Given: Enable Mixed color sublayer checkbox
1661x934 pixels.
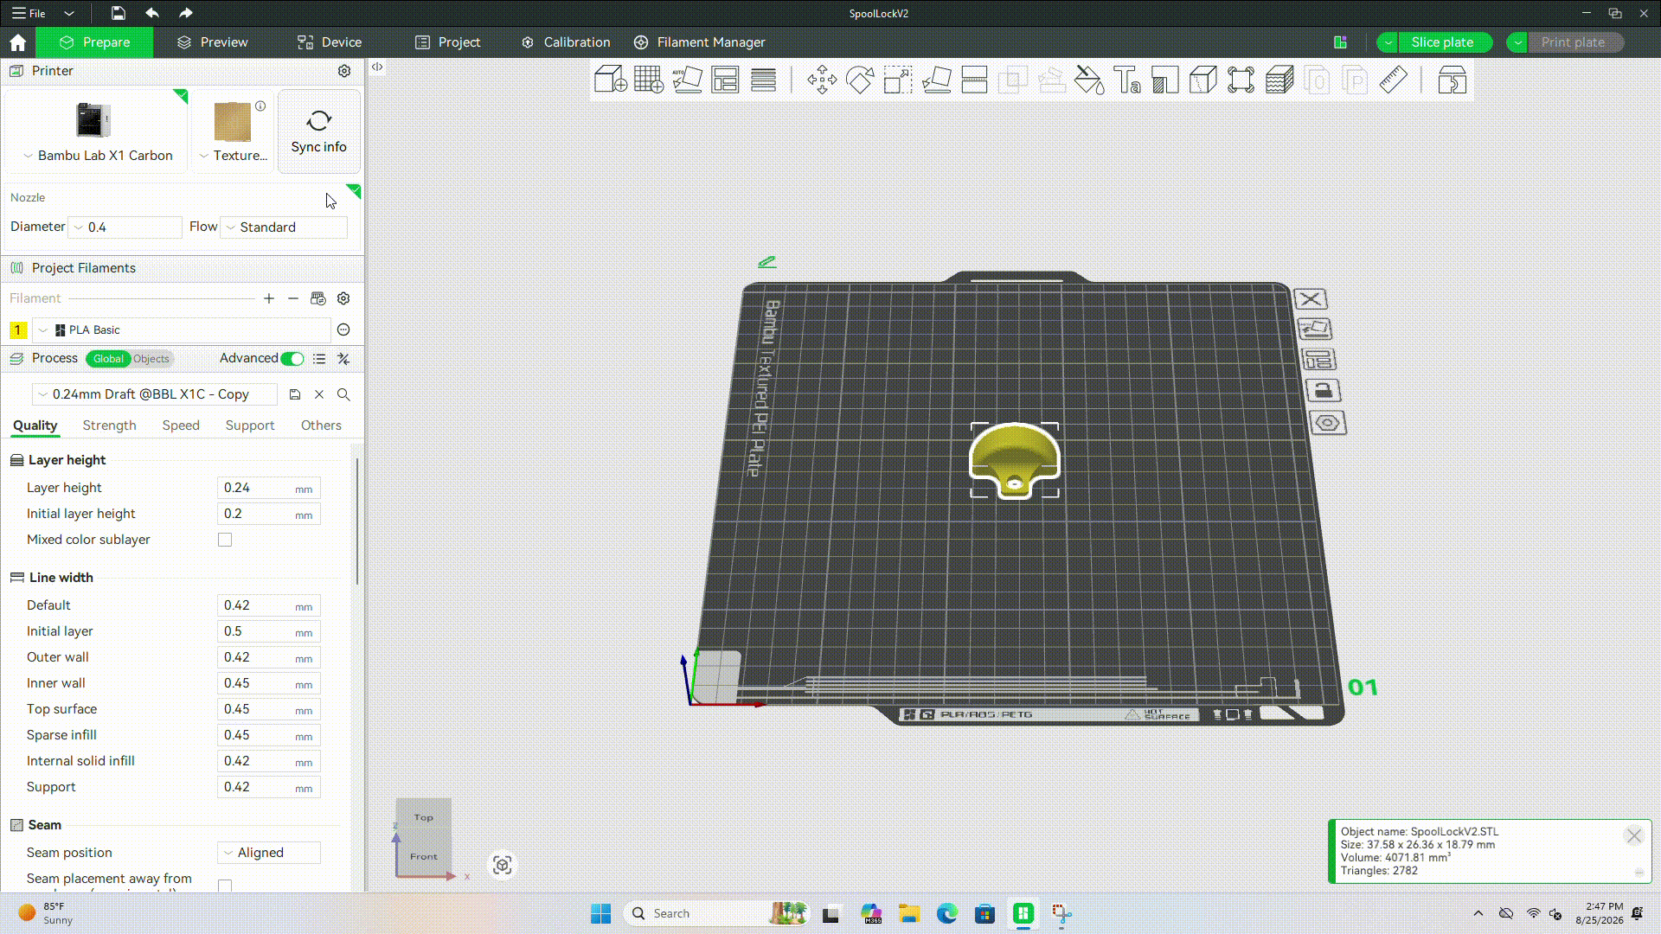Looking at the screenshot, I should [225, 540].
